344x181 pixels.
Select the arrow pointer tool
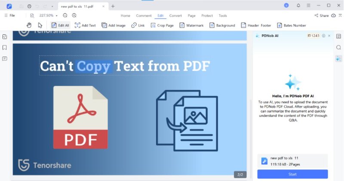pyautogui.click(x=40, y=25)
